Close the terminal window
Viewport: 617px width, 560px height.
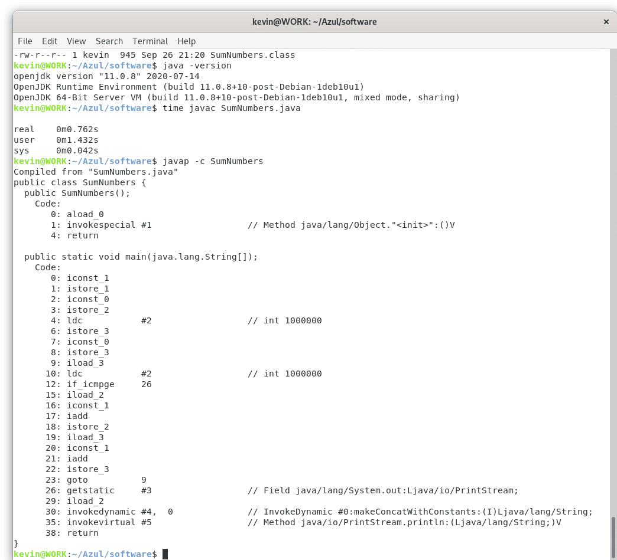pos(606,22)
